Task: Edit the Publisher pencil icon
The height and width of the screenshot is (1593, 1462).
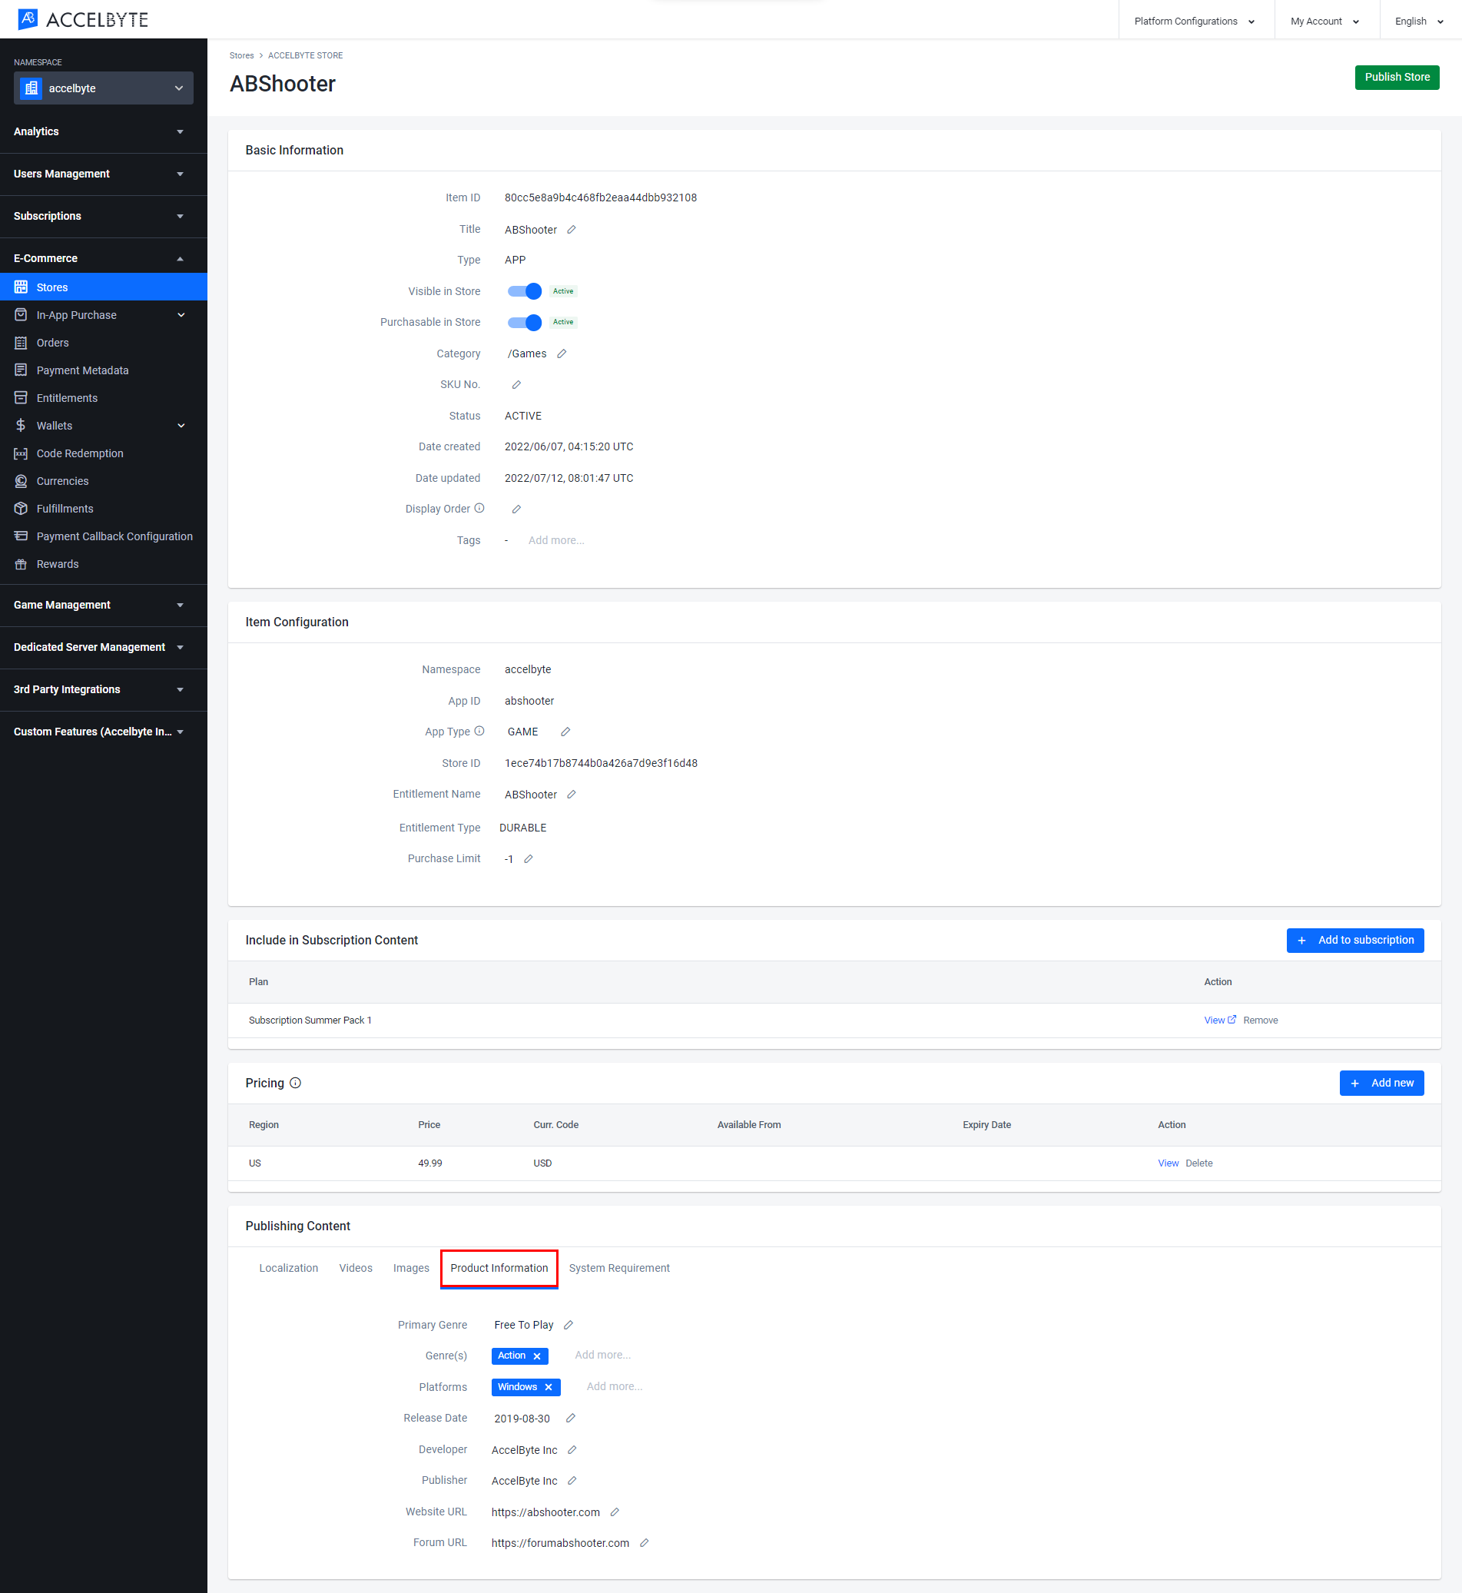Action: click(x=572, y=1481)
